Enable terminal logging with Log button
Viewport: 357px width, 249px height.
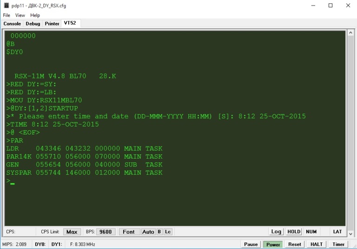(x=276, y=232)
